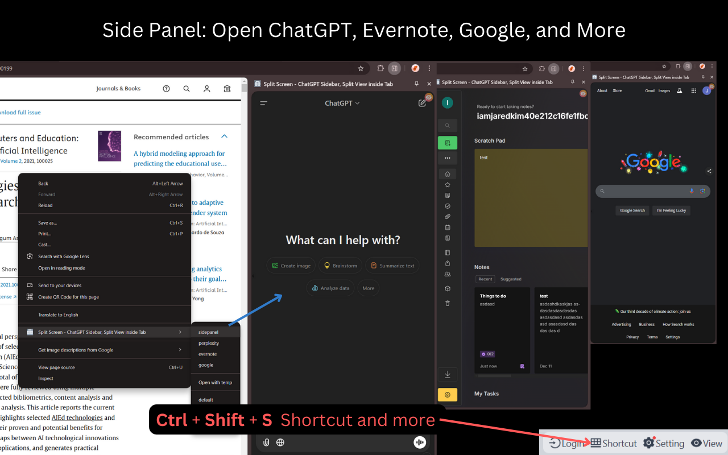Bookmark the page with the star in the left address bar
The image size is (728, 455).
pyautogui.click(x=361, y=68)
